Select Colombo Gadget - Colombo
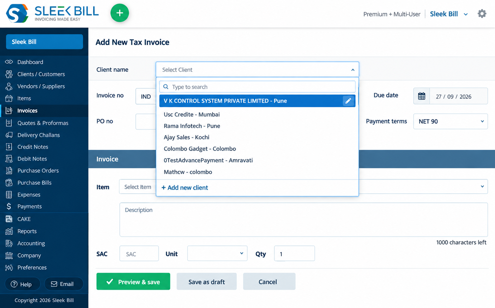 pyautogui.click(x=200, y=149)
